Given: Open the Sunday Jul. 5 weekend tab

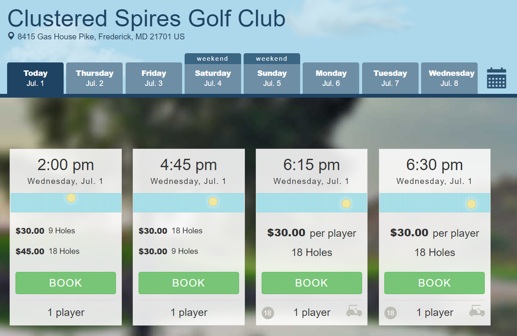Looking at the screenshot, I should [272, 78].
